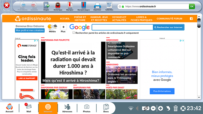The height and width of the screenshot is (114, 203).
Task: Open the ACCUEIL menu item
Action: click(x=65, y=19)
